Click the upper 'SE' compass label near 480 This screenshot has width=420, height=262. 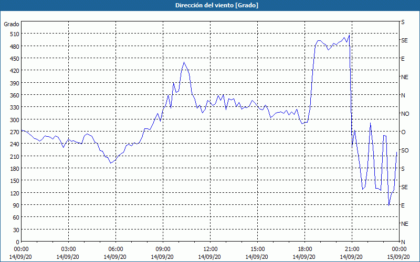tap(404, 40)
